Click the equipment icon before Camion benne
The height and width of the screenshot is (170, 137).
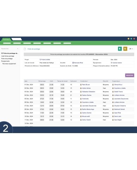(111, 63)
